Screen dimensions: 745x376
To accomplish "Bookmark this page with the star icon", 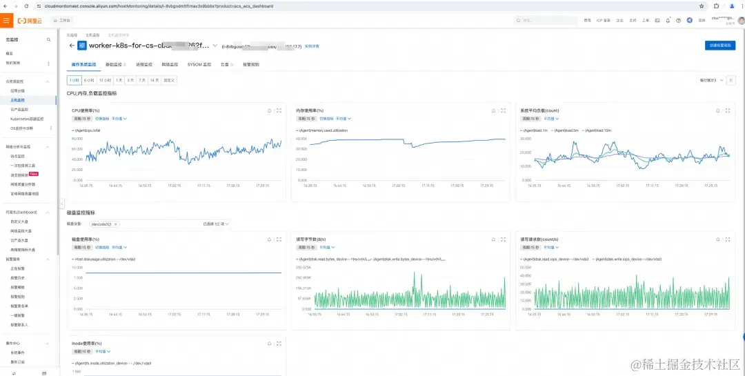I will click(x=702, y=6).
